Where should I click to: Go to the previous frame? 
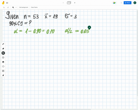tap(63, 3)
